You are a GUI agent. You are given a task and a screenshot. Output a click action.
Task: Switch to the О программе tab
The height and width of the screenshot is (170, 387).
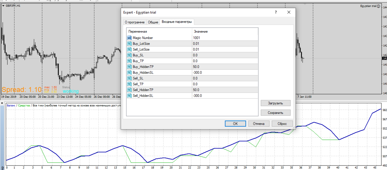coord(135,22)
